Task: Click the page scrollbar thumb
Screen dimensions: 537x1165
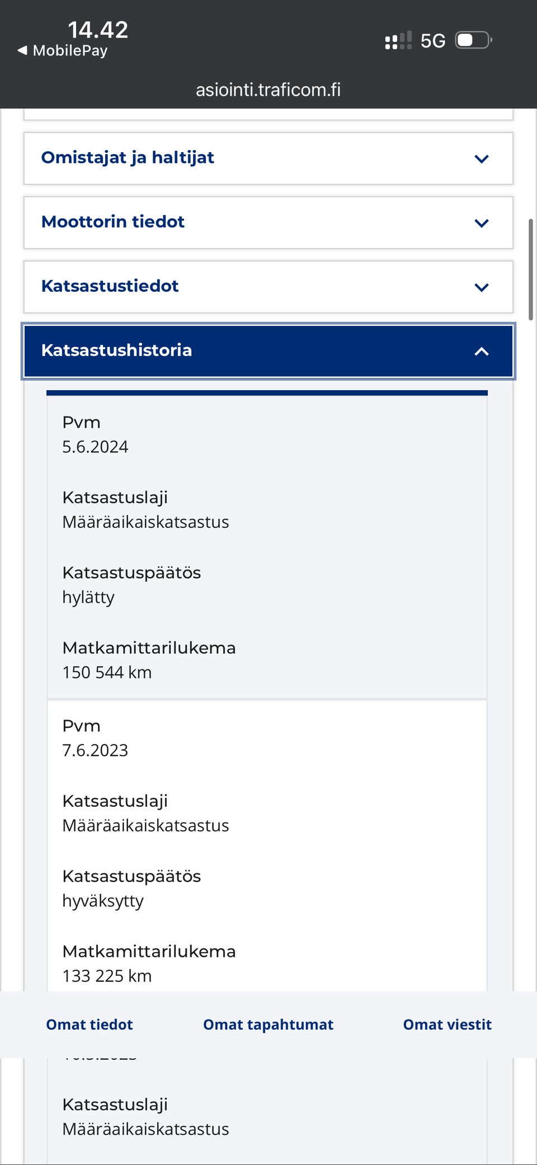Action: [530, 270]
